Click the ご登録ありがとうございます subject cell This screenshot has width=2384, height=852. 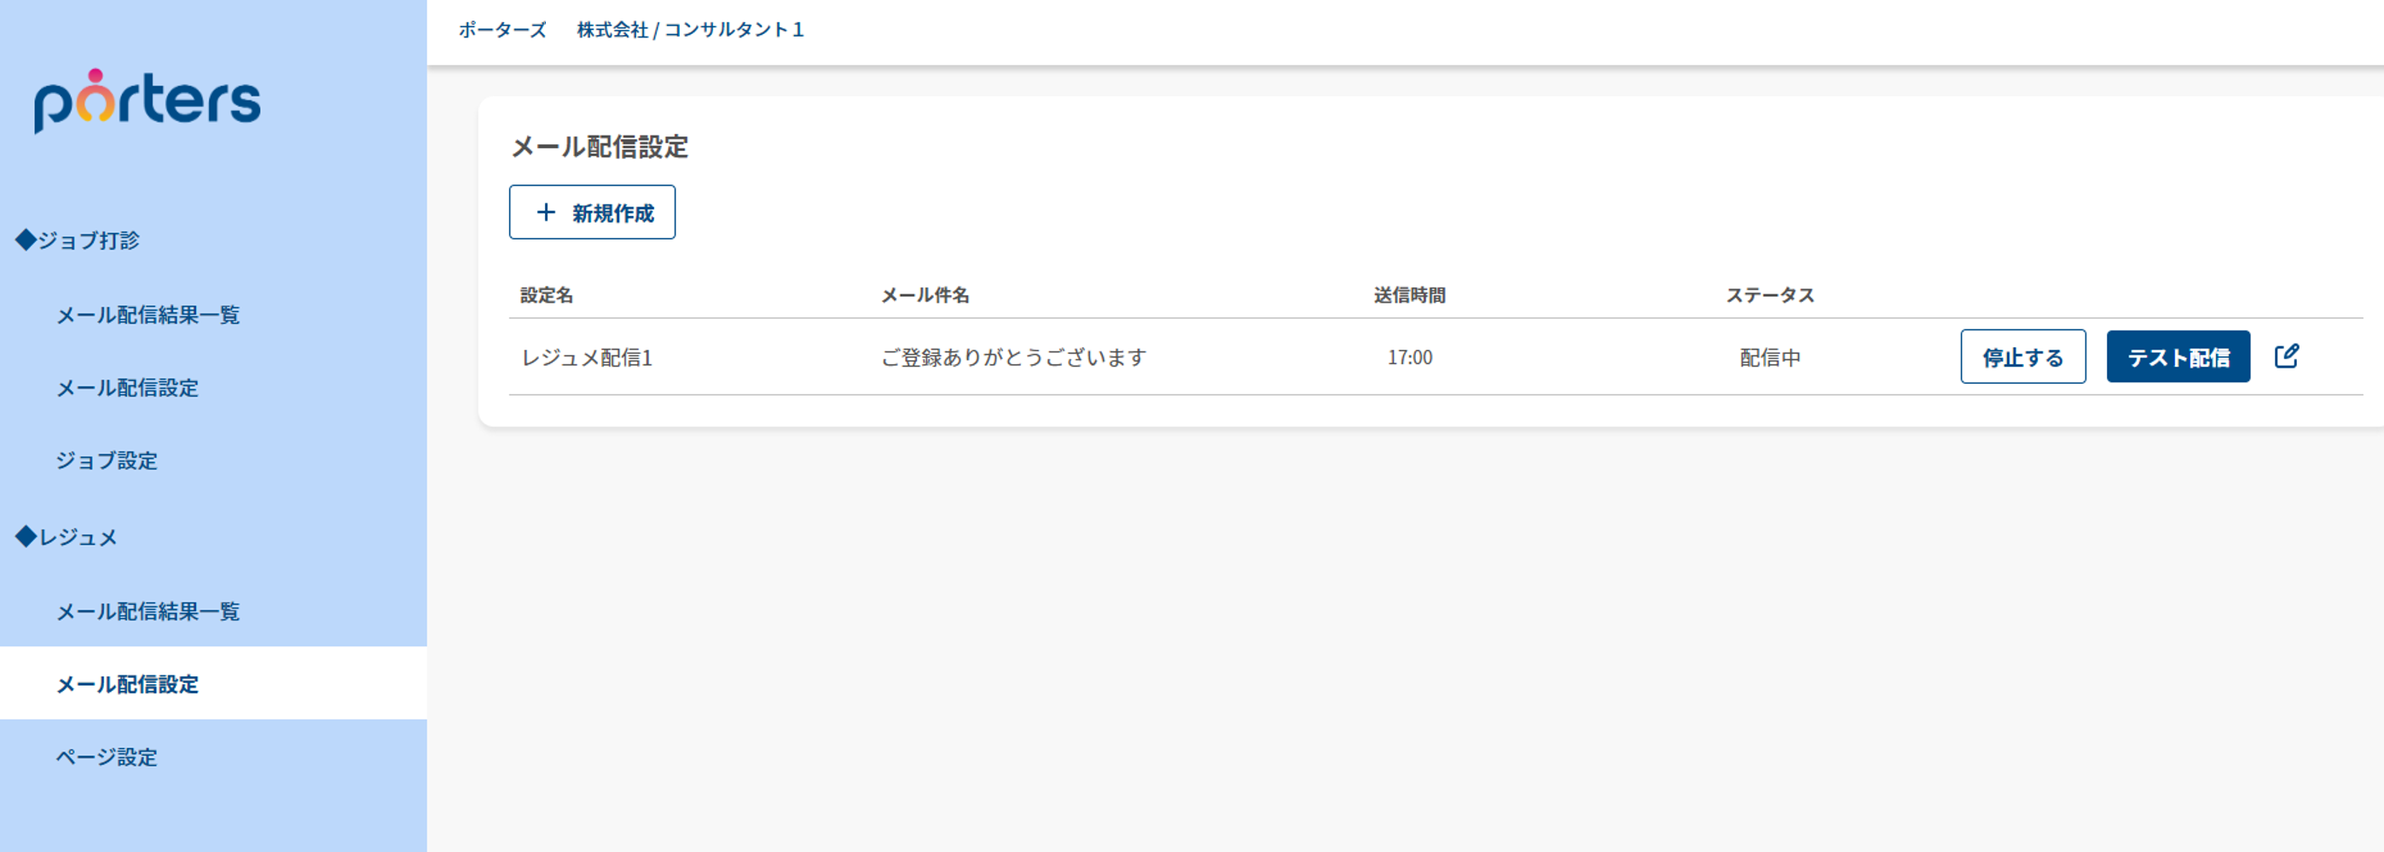1013,358
